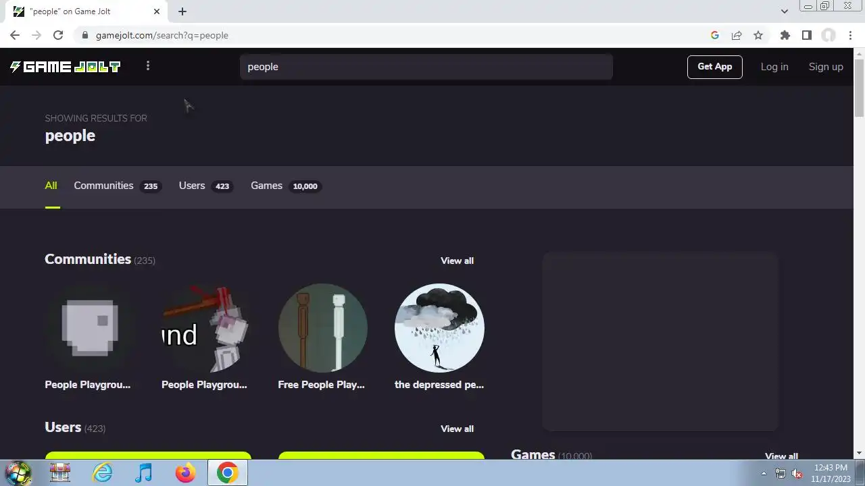Open a new browser tab
Image resolution: width=865 pixels, height=486 pixels.
point(182,11)
